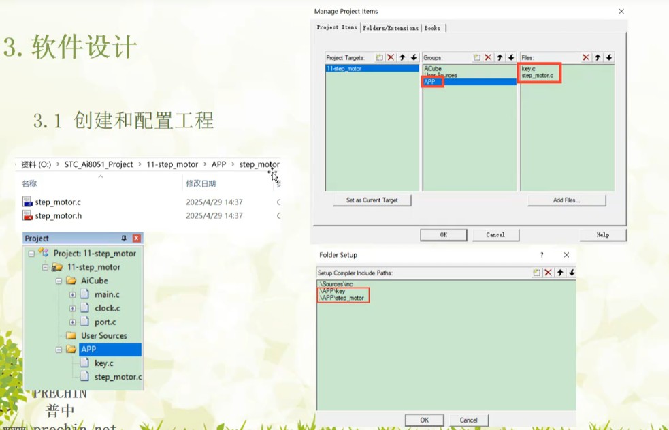Move file down with Files down arrow
The width and height of the screenshot is (669, 430).
tap(609, 58)
